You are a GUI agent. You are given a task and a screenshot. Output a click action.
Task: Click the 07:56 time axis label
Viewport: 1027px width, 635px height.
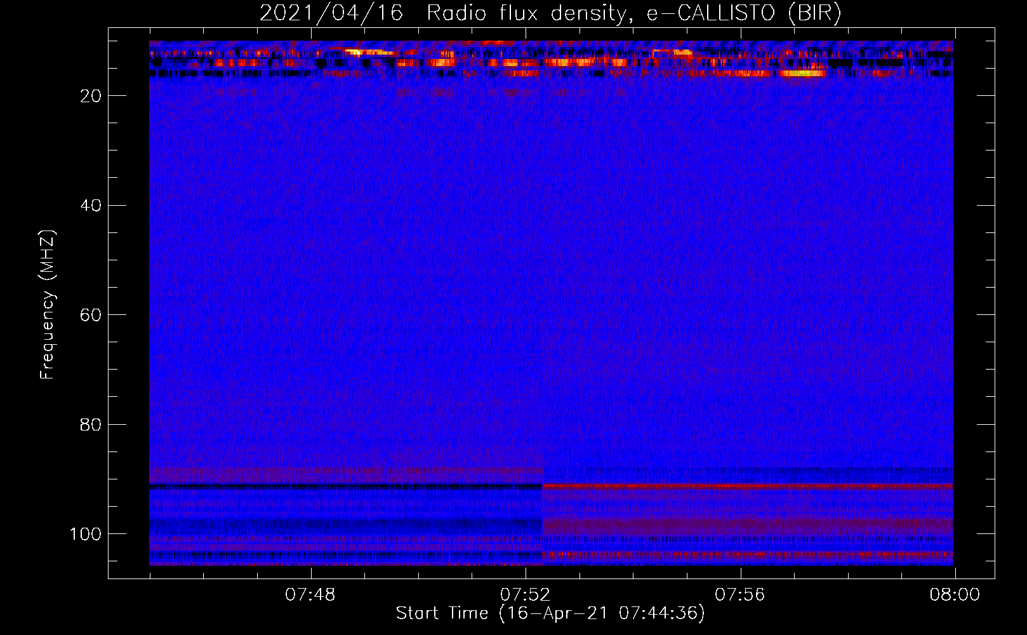[739, 595]
